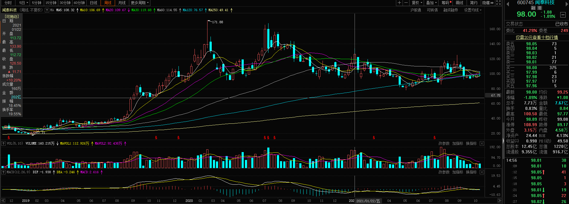Image resolution: width=569 pixels, height=204 pixels.
Task: Switch to 简约 simple mode
Action: click(x=474, y=3)
